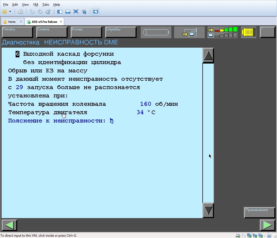Toggle the thumbnail bar icon

tap(68, 12)
